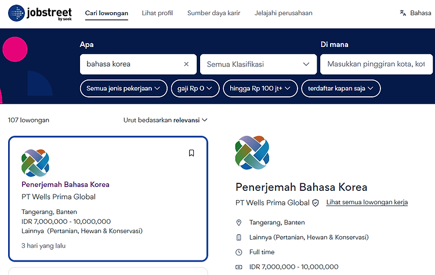
Task: Clear the 'bahasa korea' search text
Action: [x=186, y=64]
